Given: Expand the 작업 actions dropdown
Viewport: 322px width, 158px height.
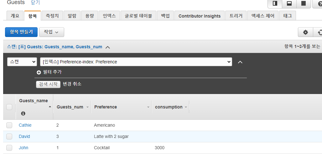Looking at the screenshot, I should pyautogui.click(x=52, y=32).
